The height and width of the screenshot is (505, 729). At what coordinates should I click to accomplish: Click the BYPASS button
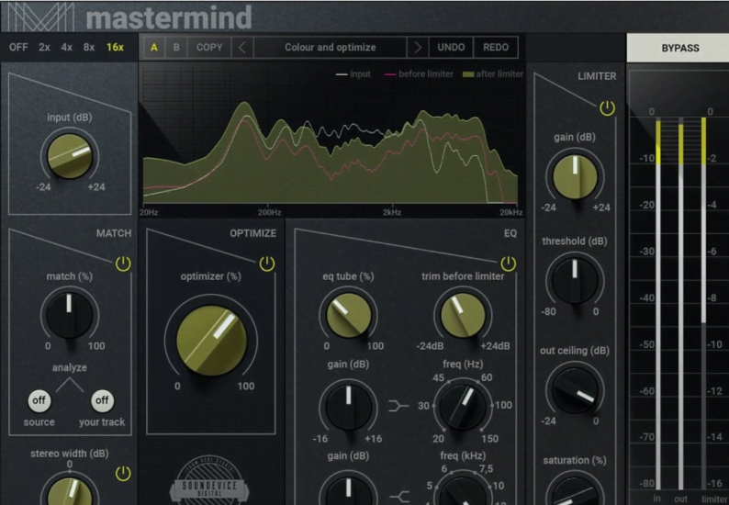pyautogui.click(x=679, y=48)
